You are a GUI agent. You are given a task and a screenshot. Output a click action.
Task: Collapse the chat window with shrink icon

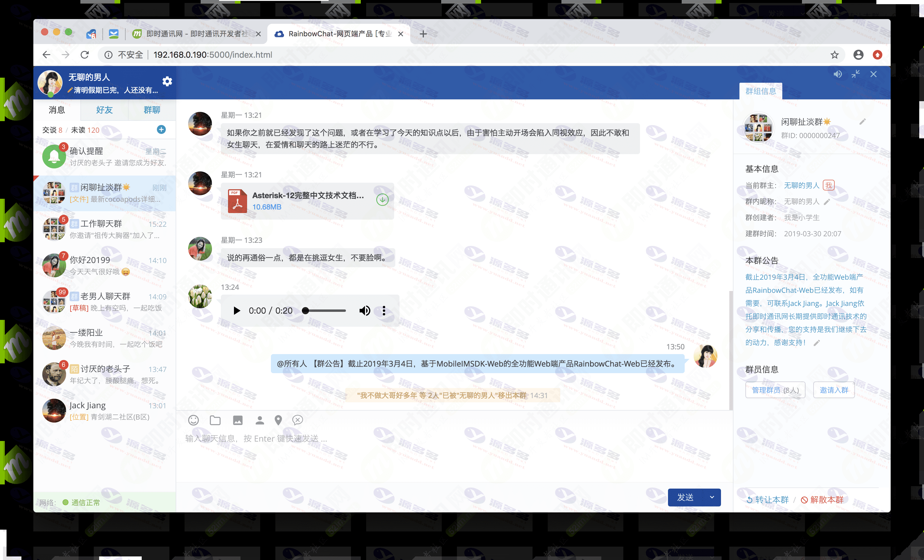pos(855,74)
